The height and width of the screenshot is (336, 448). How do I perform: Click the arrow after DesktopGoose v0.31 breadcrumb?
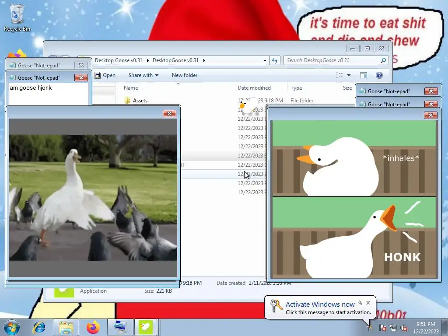tap(204, 60)
